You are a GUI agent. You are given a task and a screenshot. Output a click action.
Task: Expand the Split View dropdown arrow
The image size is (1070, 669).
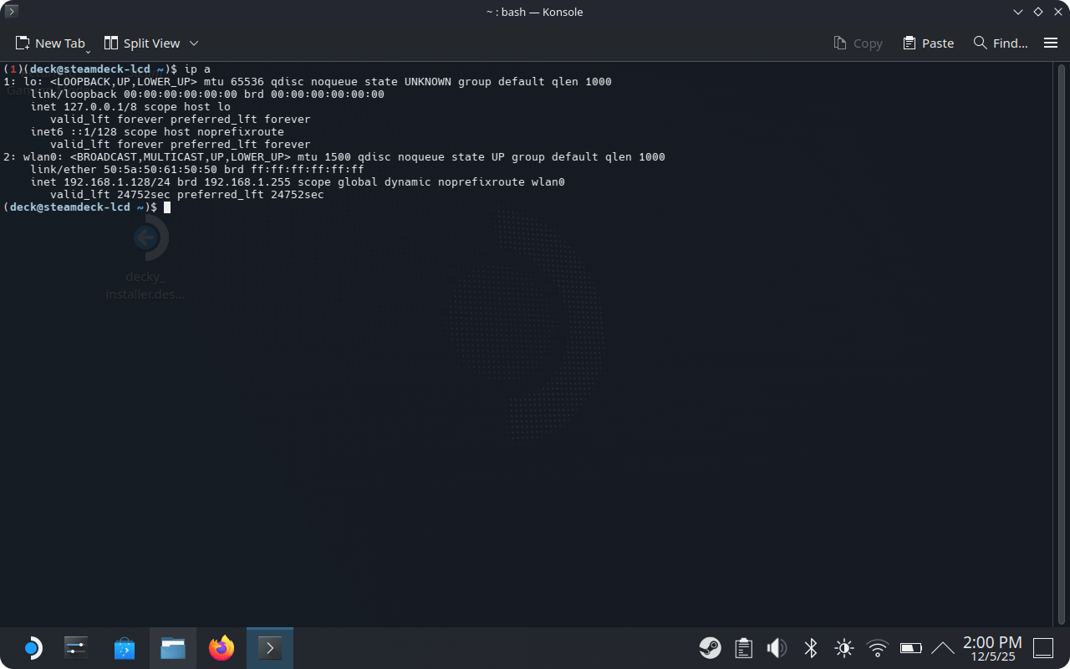tap(194, 43)
